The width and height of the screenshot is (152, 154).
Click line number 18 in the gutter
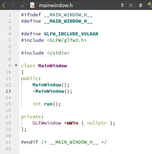tap(8, 123)
